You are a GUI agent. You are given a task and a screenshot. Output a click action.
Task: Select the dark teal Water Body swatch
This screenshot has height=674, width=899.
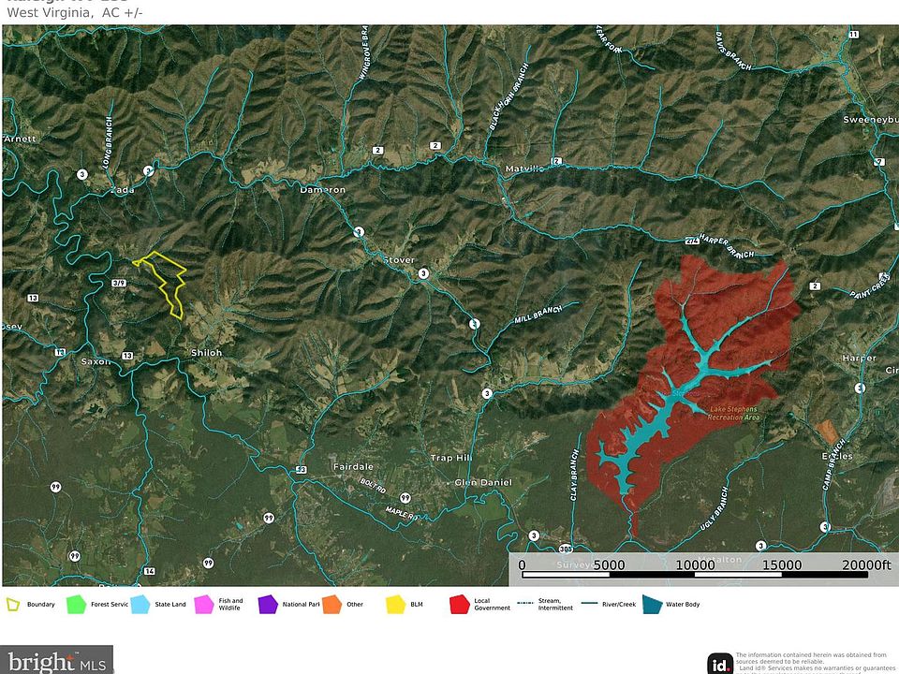coord(653,604)
